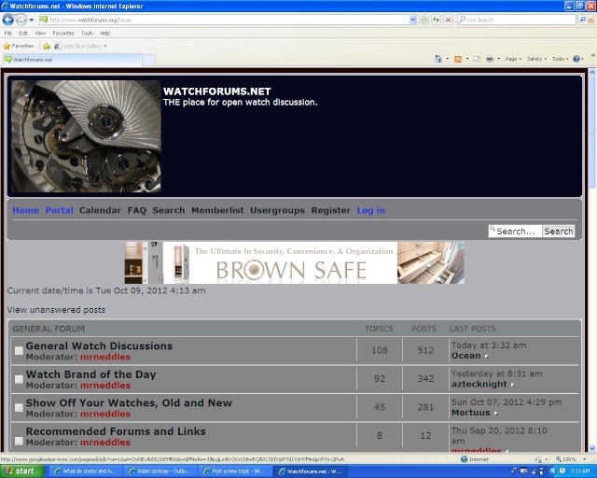Open the forum Calendar link

tap(100, 210)
